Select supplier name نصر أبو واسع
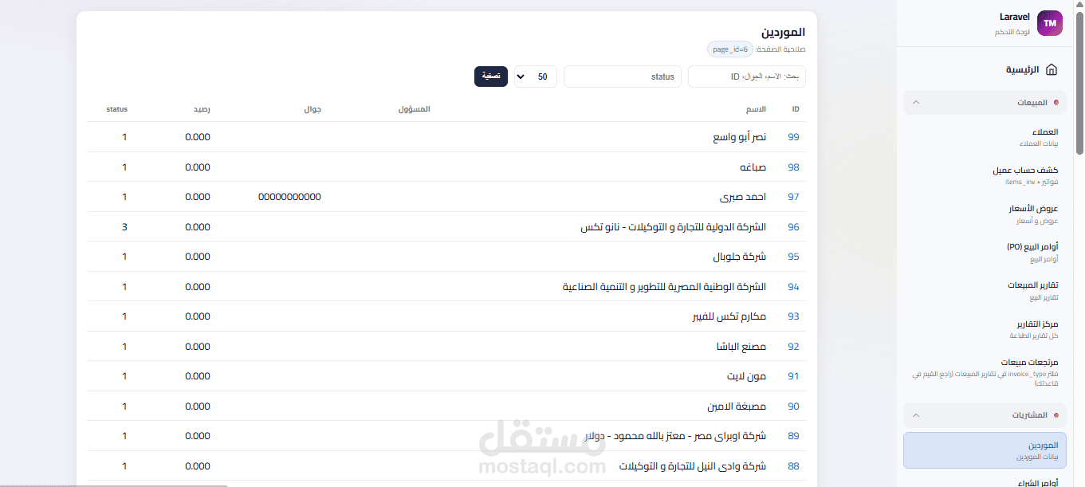 [739, 137]
